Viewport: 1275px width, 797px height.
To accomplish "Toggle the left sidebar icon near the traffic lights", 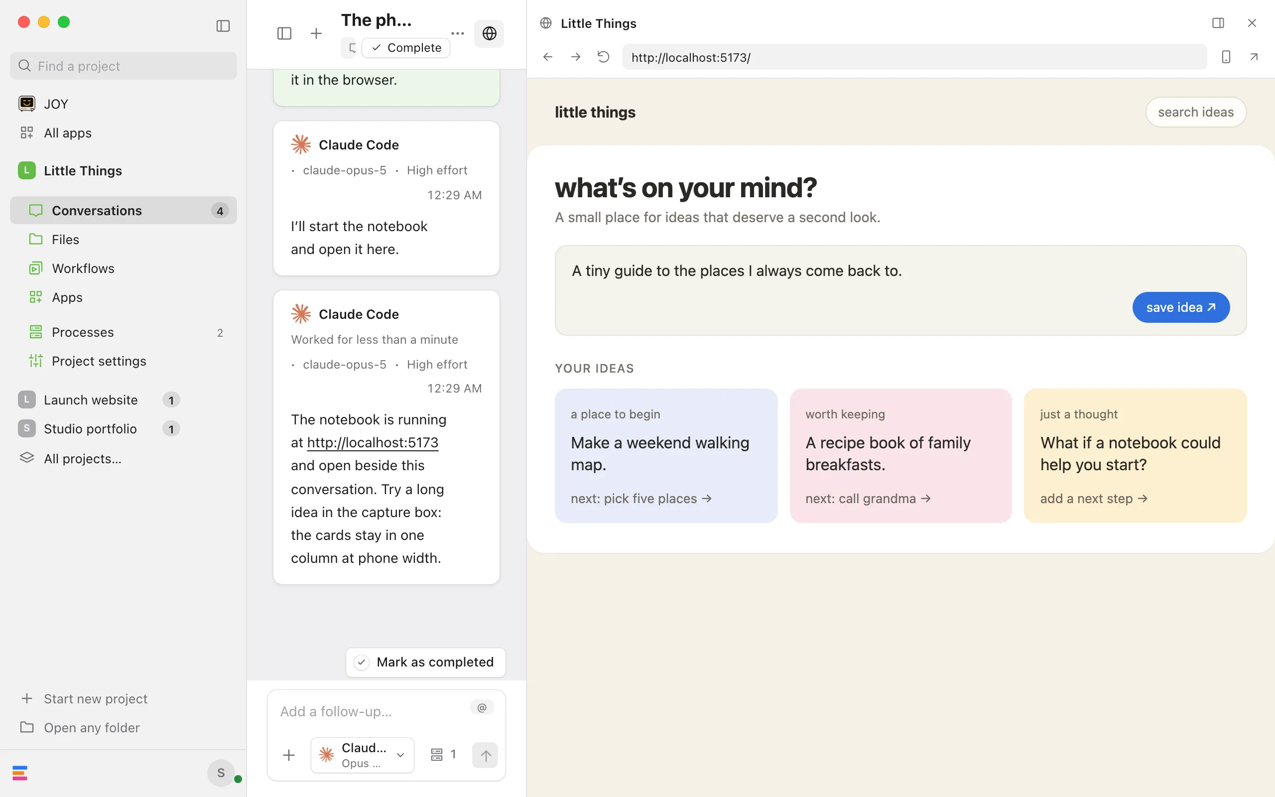I will tap(223, 26).
